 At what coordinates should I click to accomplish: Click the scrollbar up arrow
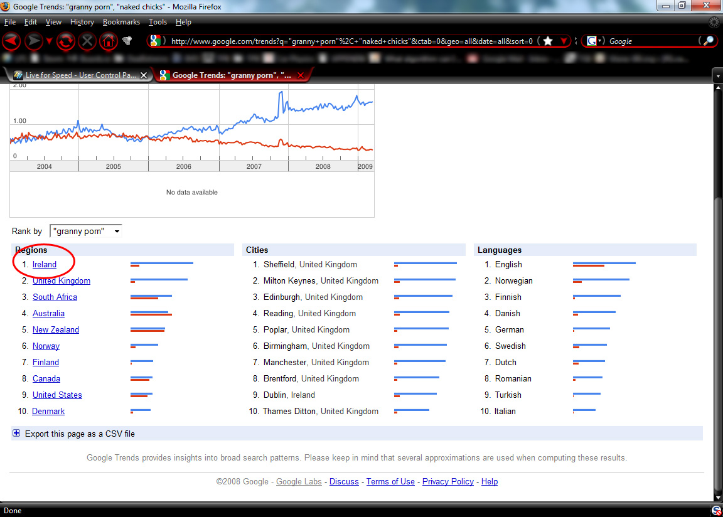pyautogui.click(x=718, y=88)
